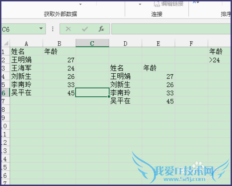Select column E header
The height and width of the screenshot is (186, 232).
pos(158,44)
